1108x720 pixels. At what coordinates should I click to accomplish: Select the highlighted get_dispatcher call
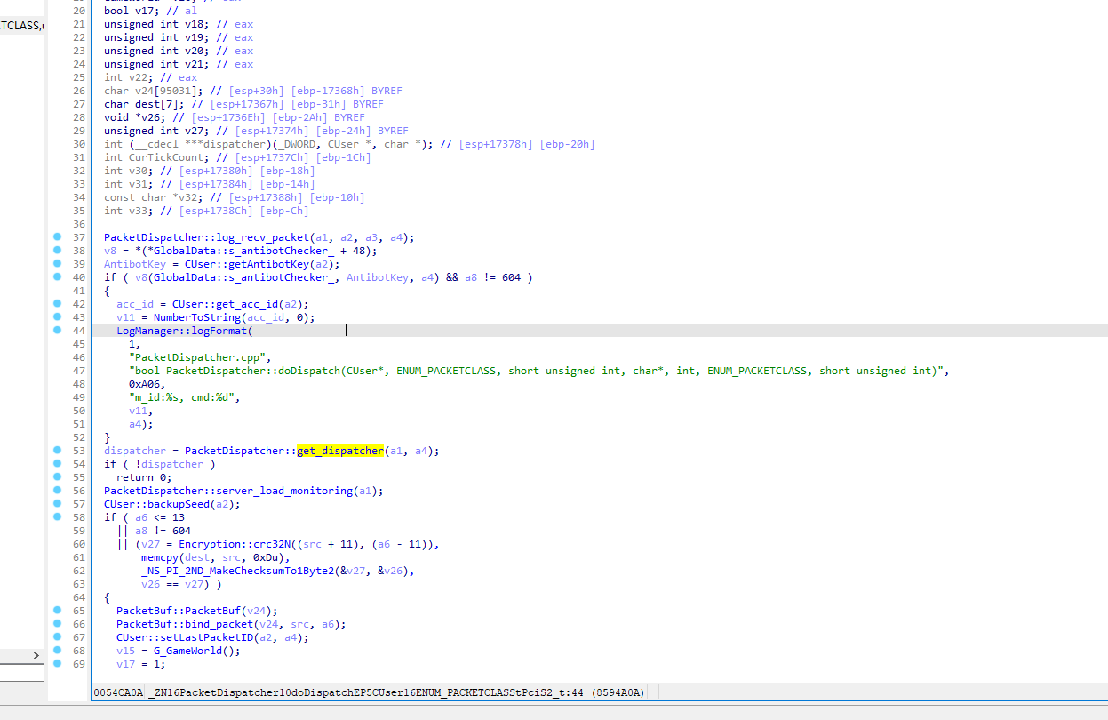click(x=340, y=451)
